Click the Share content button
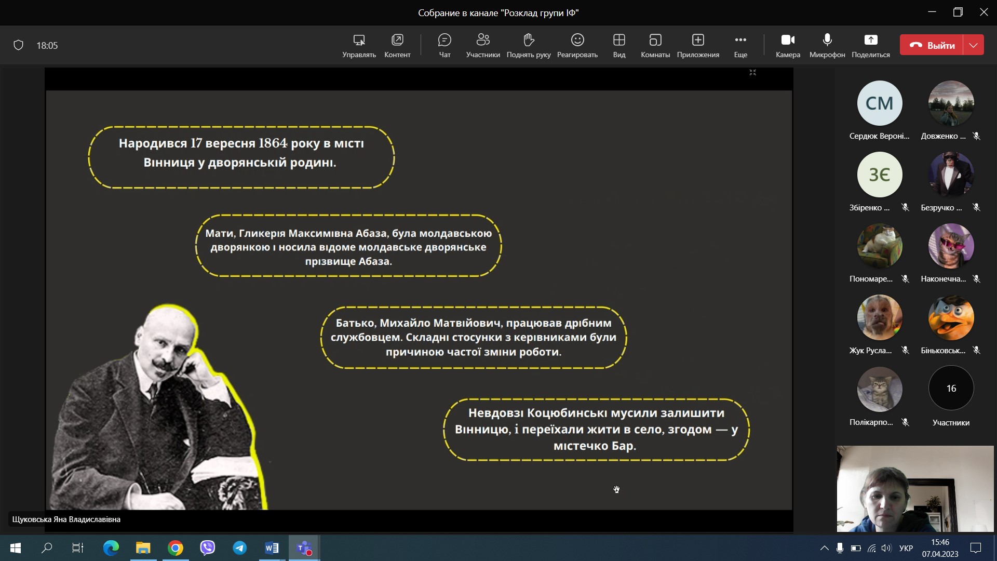Viewport: 997px width, 561px height. (870, 45)
